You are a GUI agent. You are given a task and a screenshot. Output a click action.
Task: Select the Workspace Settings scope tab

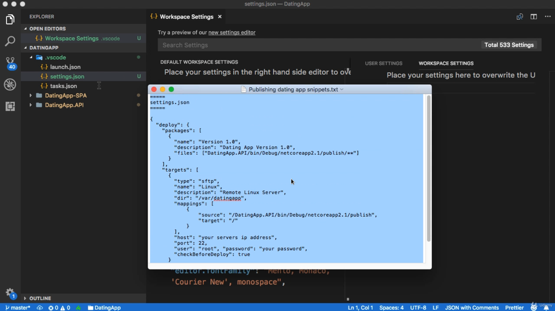tap(446, 63)
